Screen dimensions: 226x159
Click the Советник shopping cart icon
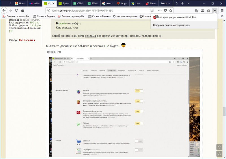79,142
